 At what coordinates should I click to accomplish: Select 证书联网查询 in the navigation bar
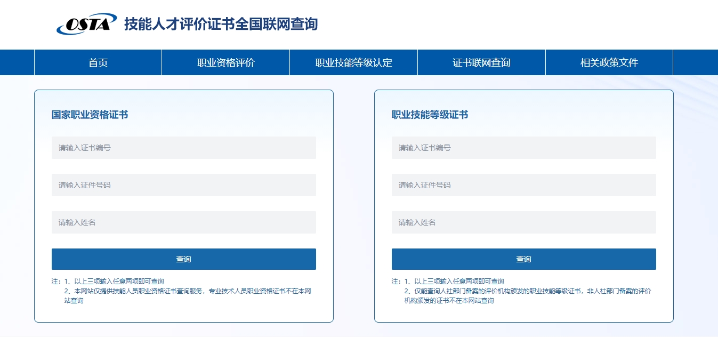(481, 62)
